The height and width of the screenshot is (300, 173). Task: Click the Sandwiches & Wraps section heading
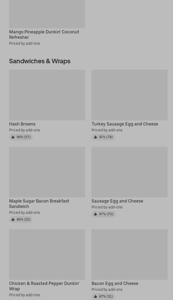40,61
